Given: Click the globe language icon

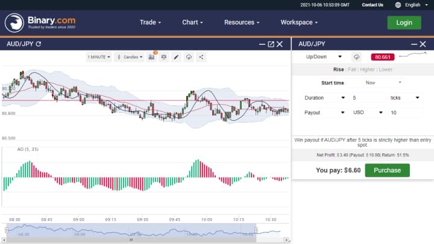Looking at the screenshot, I should [x=398, y=5].
